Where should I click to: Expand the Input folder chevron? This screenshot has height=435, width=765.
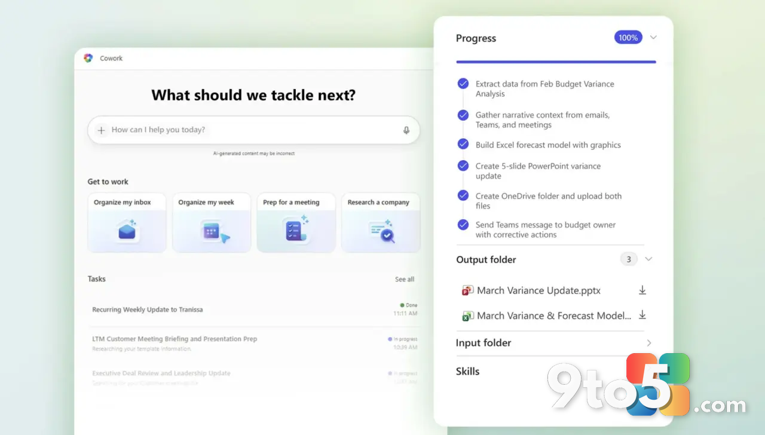pos(649,343)
